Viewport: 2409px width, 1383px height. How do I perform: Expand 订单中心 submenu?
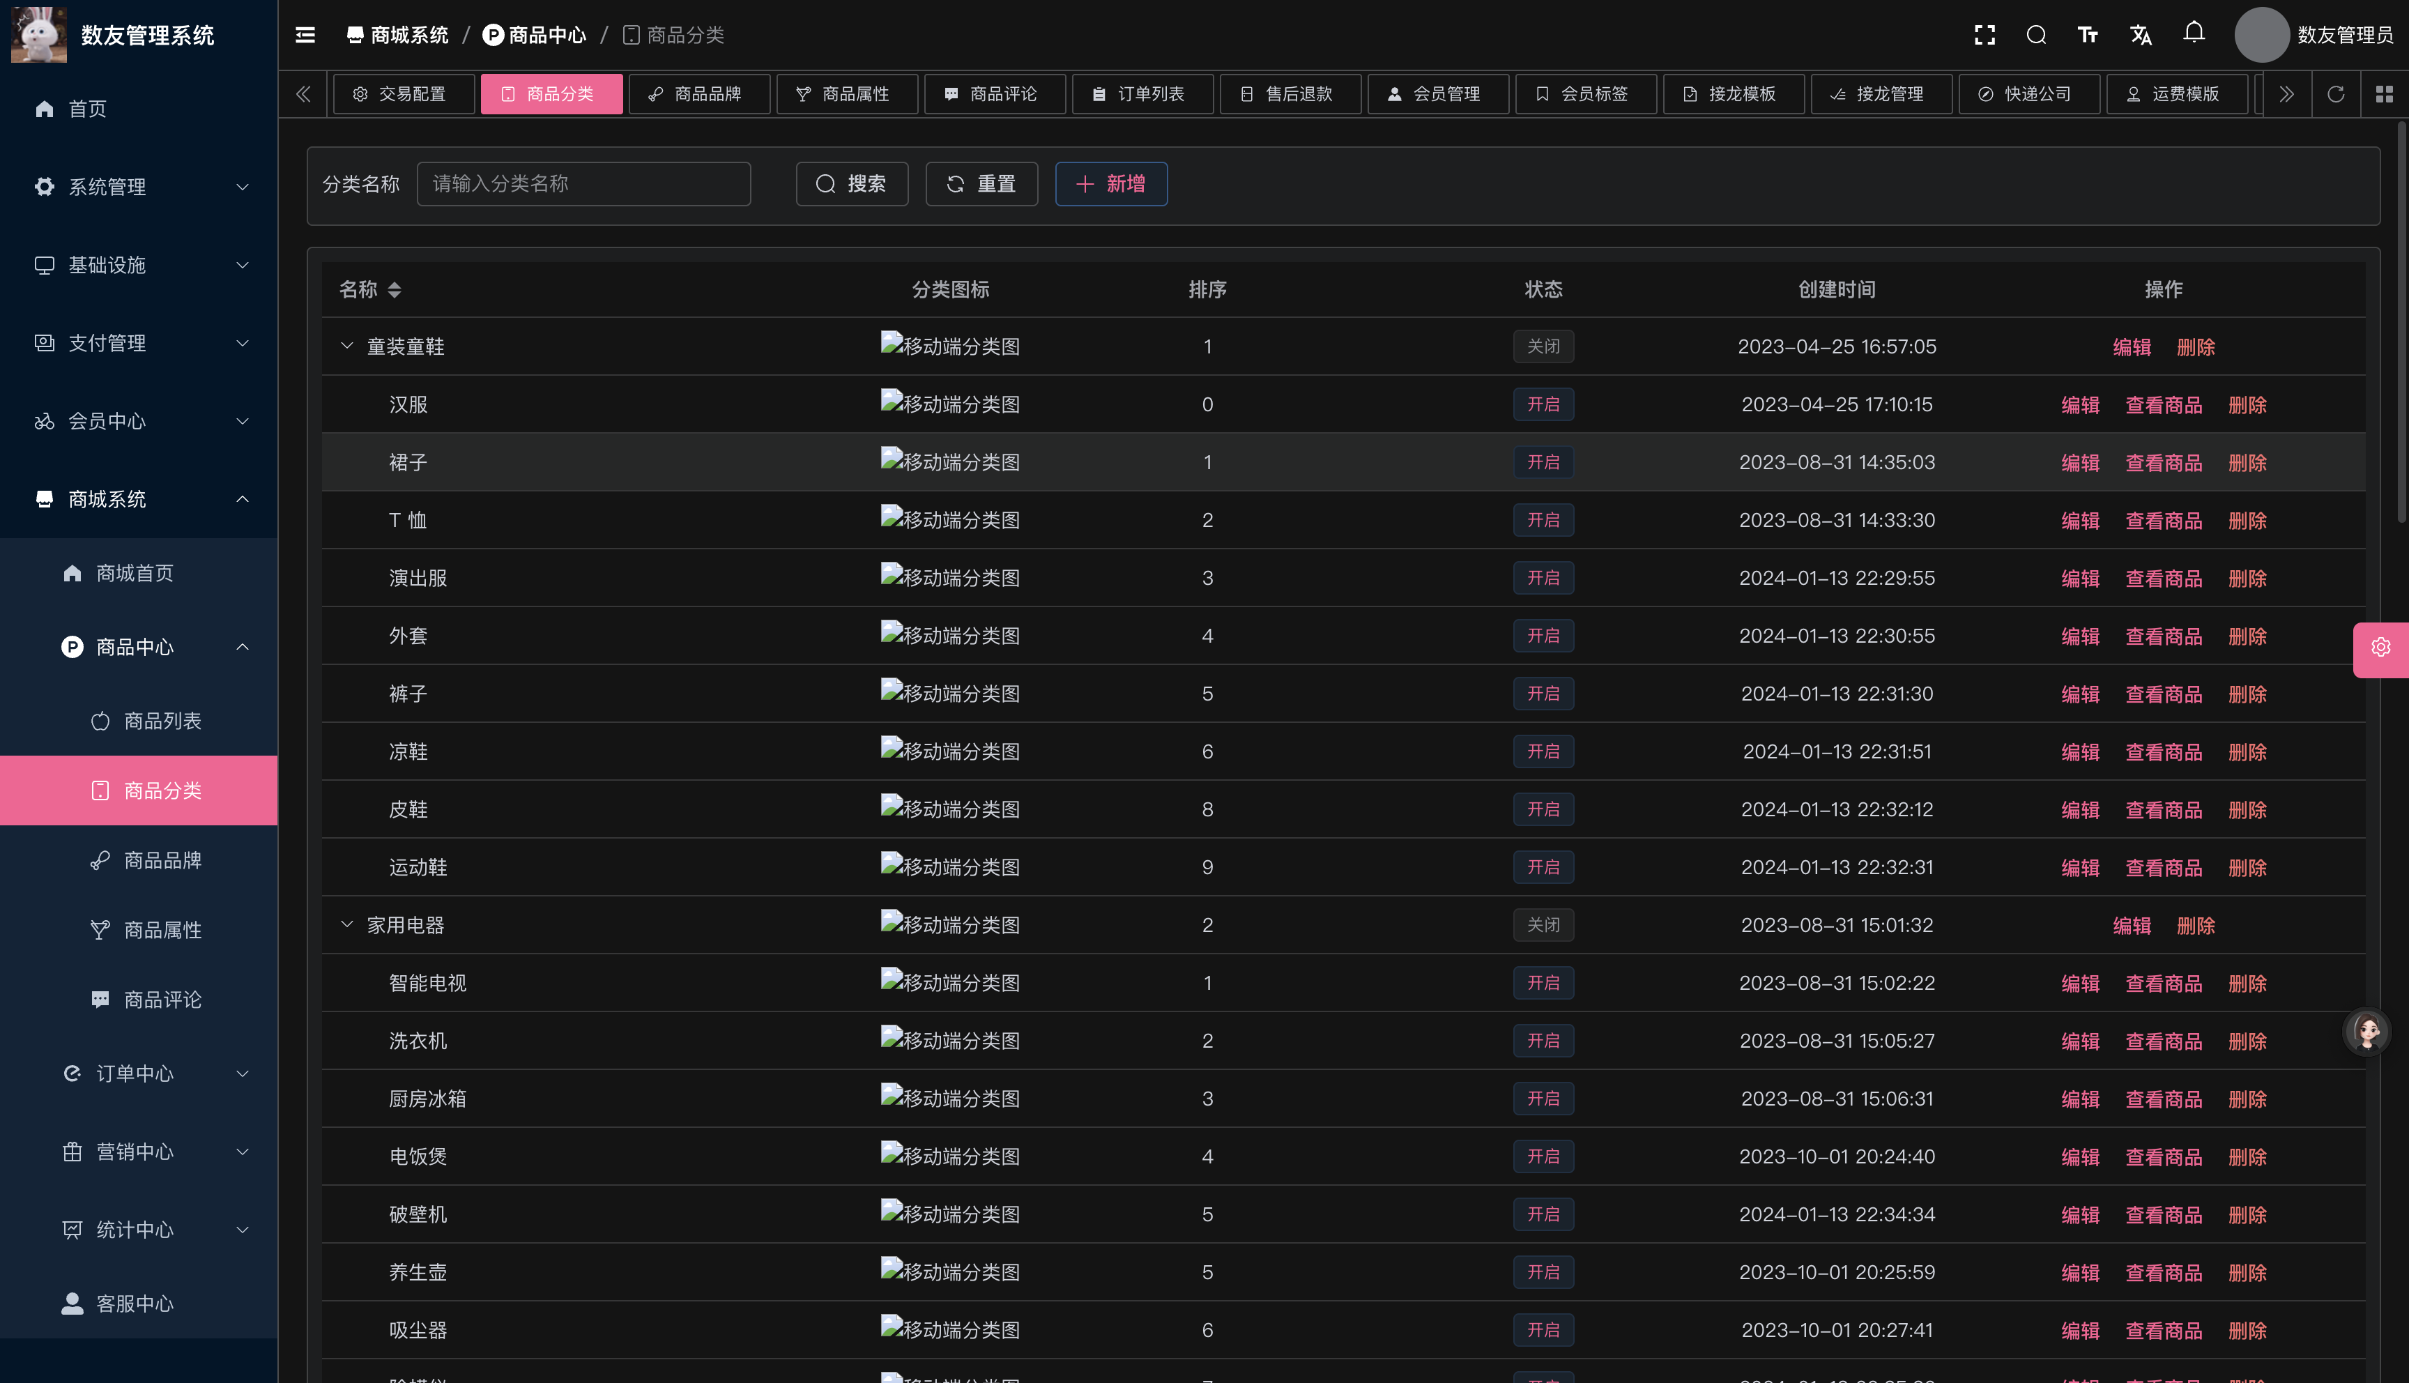pyautogui.click(x=139, y=1073)
